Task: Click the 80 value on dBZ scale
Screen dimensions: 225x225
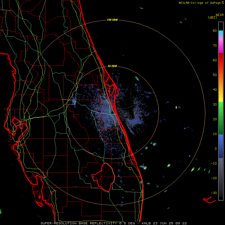Action: (215, 30)
